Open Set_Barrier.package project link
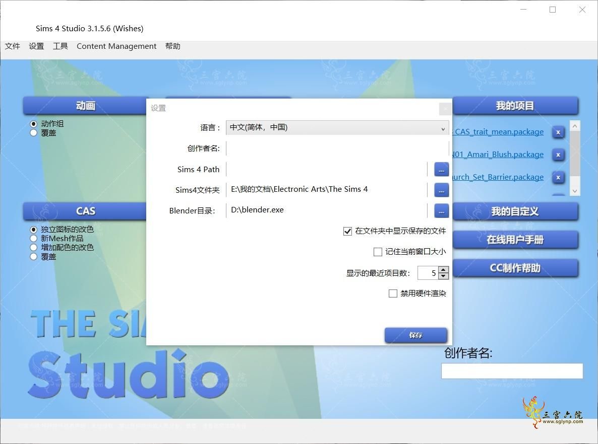 pos(498,177)
